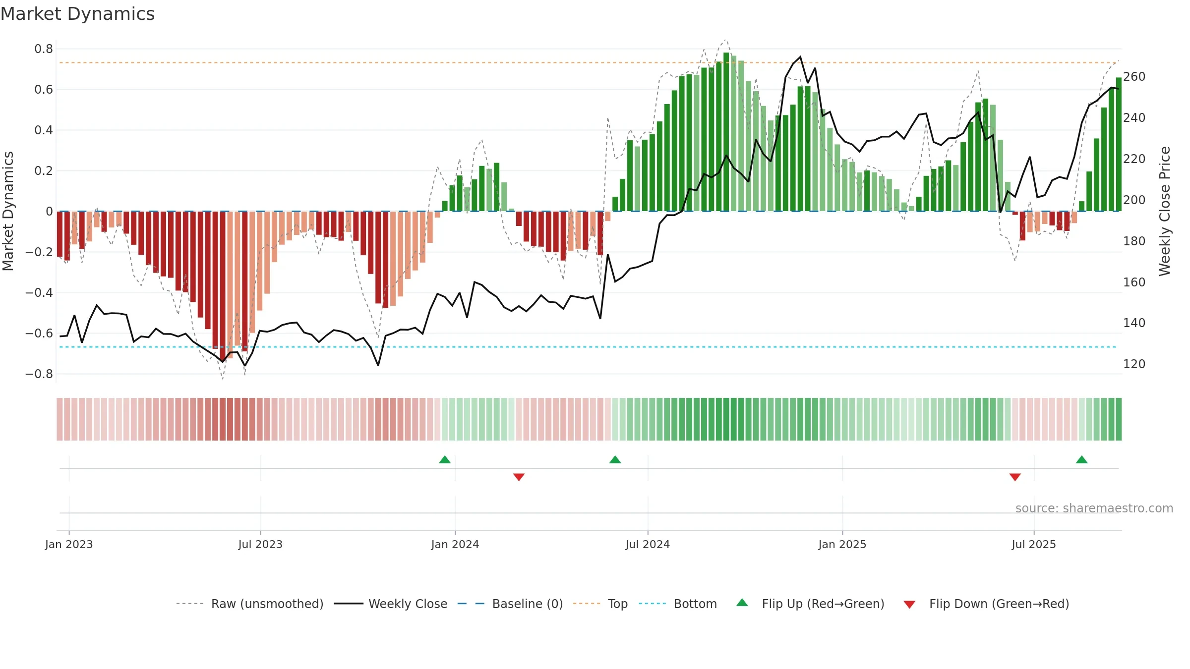This screenshot has width=1190, height=669.
Task: Toggle the Raw (unsmoothed) legend entry
Action: [x=250, y=604]
